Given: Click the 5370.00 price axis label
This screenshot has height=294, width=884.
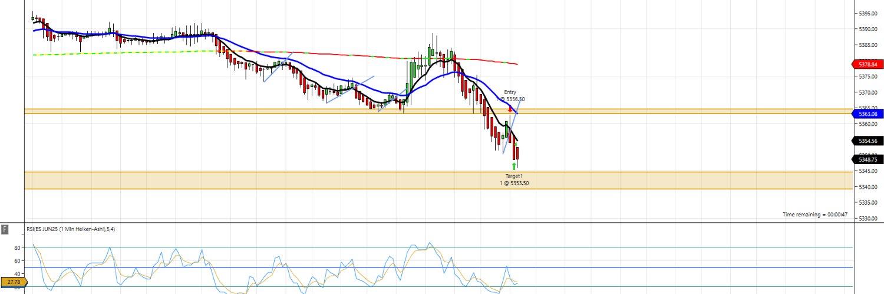Looking at the screenshot, I should tap(869, 92).
